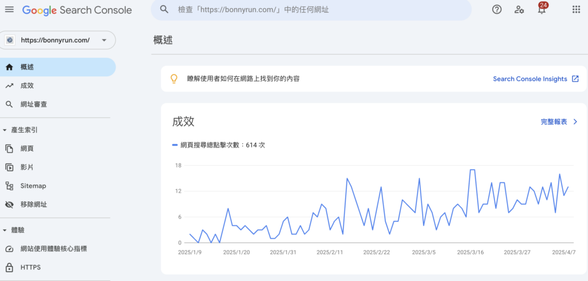This screenshot has width=588, height=281.
Task: Click the search magnifier icon
Action: [164, 10]
